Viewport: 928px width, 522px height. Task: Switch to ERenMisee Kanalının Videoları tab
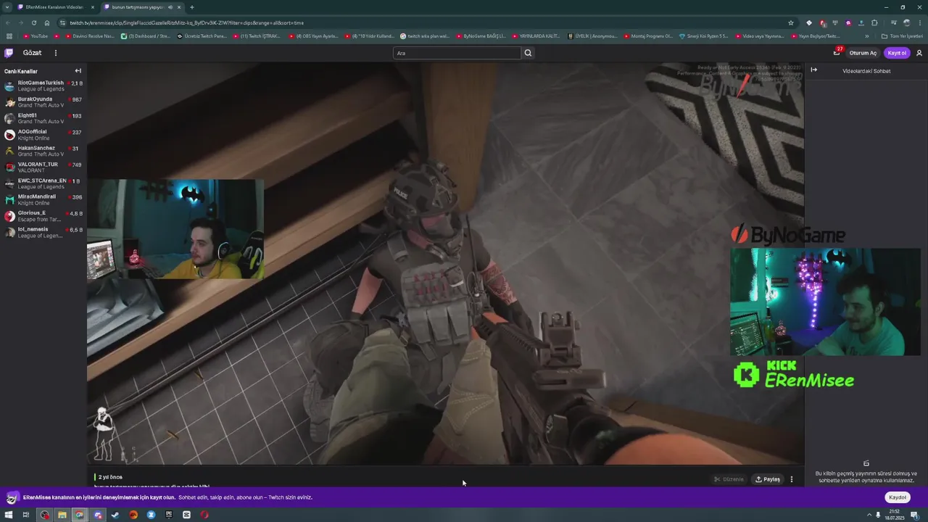click(x=56, y=7)
